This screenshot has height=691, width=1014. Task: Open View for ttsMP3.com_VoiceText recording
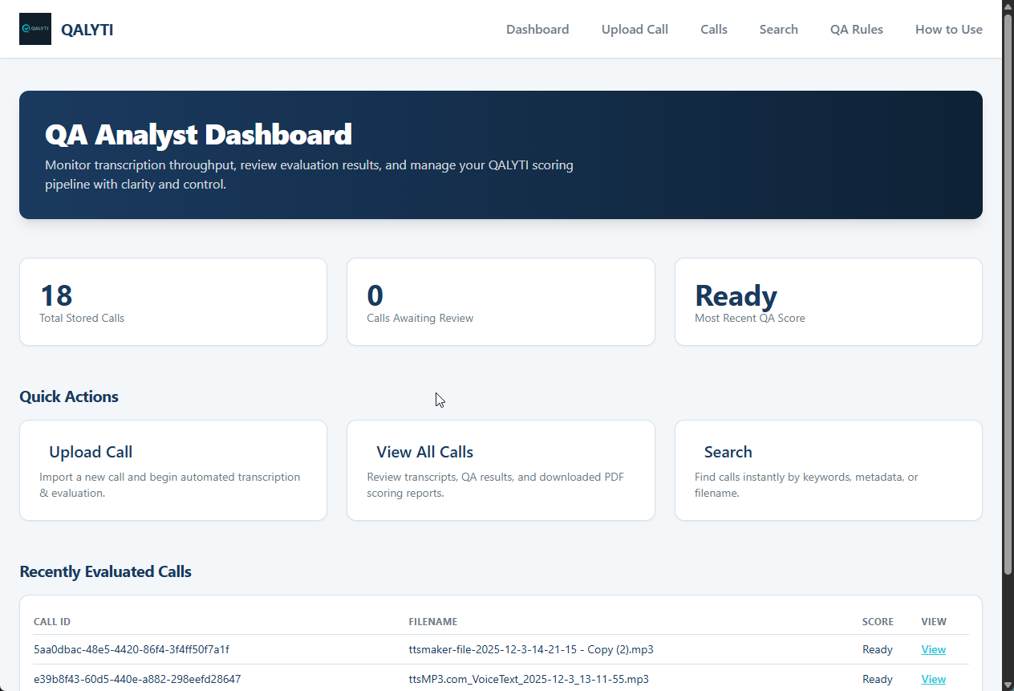coord(933,679)
